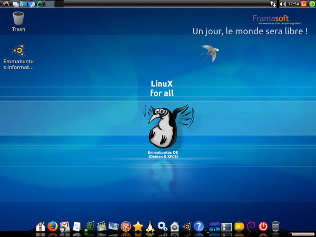Launch Firefox from the bottom dock

[52, 226]
